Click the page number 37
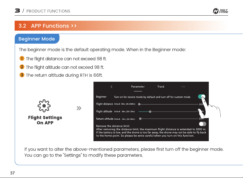This screenshot has height=178, width=243. 12,173
